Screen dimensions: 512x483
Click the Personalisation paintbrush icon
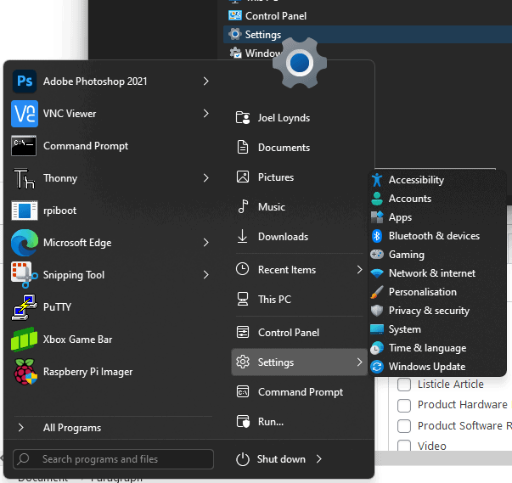(x=377, y=292)
